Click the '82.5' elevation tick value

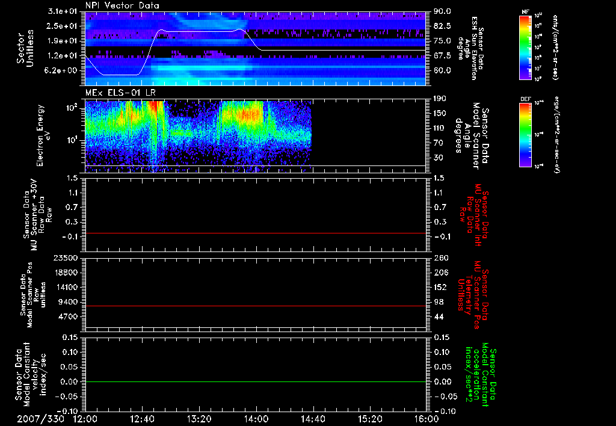pyautogui.click(x=442, y=26)
